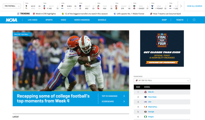Click the Colorado buffalo logo in scoreboard
Viewport: 205px width, 120px height.
[98, 6]
